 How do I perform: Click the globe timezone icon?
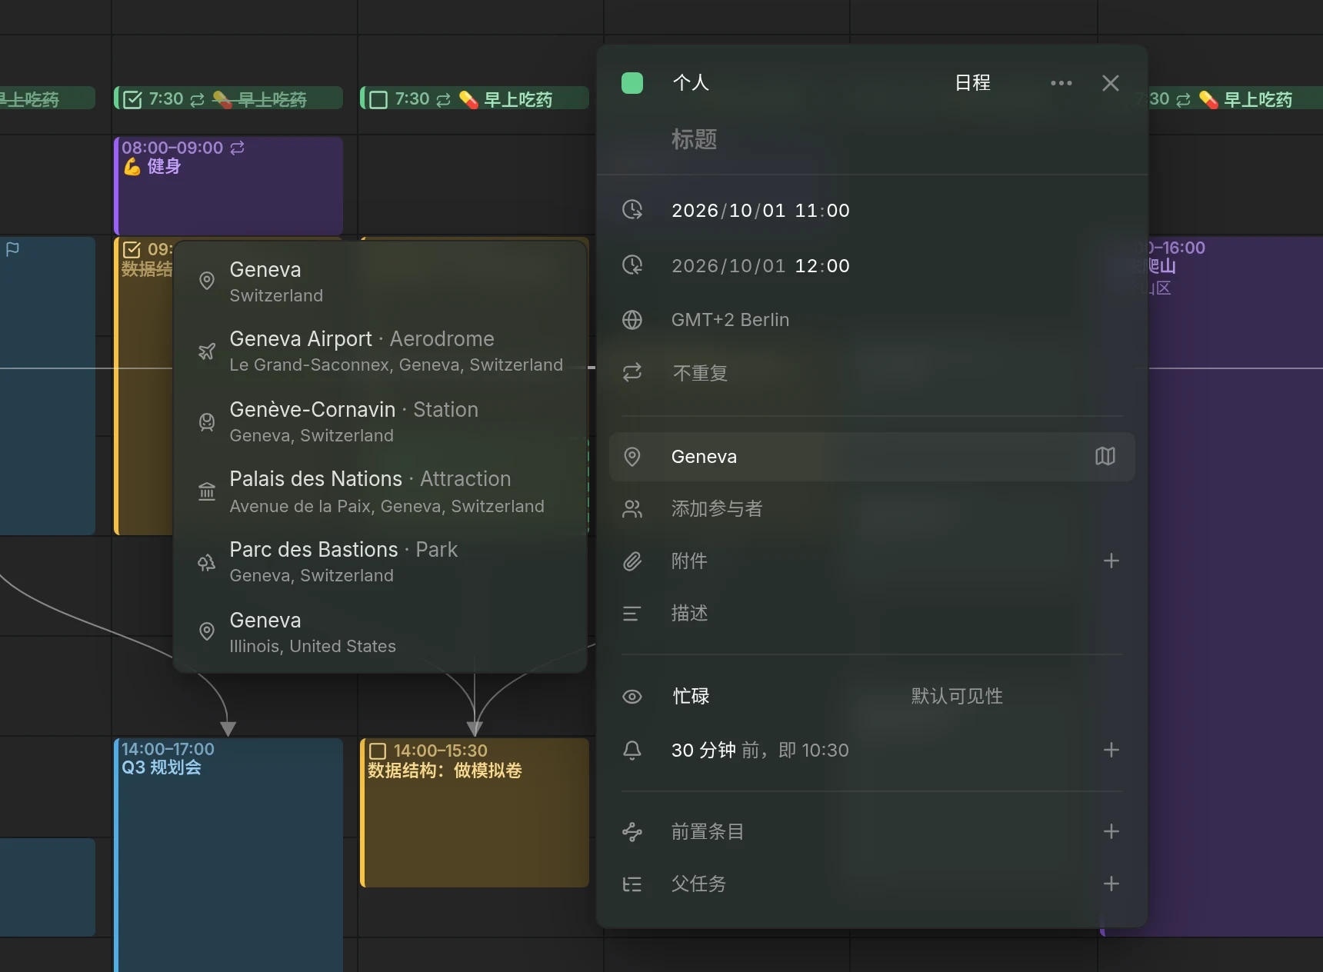pyautogui.click(x=632, y=320)
